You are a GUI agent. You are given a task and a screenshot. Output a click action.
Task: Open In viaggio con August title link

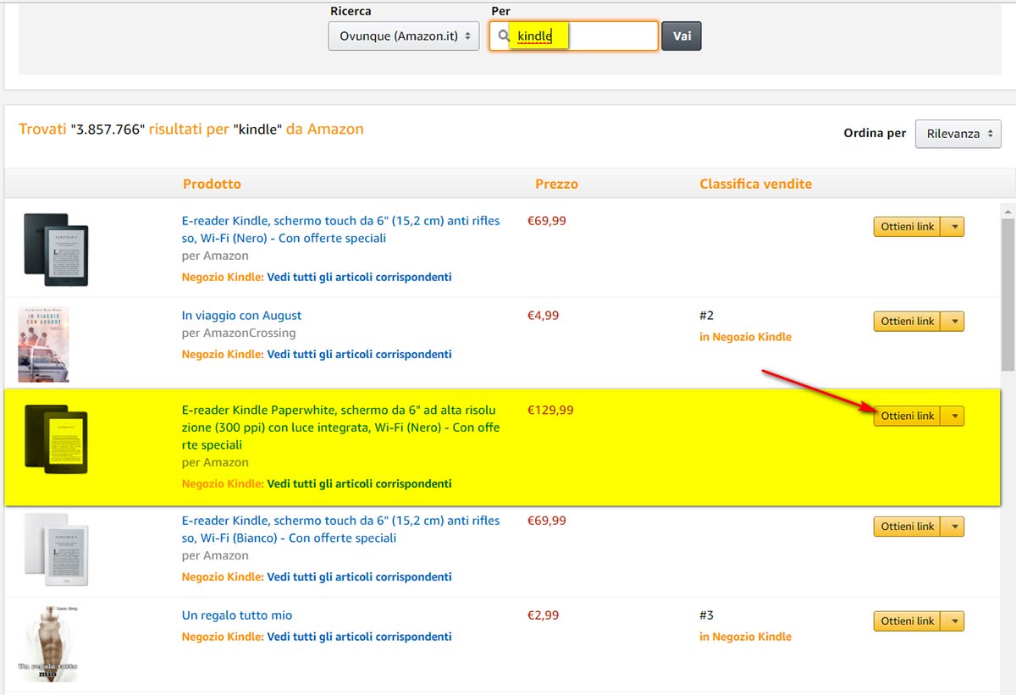pyautogui.click(x=241, y=316)
